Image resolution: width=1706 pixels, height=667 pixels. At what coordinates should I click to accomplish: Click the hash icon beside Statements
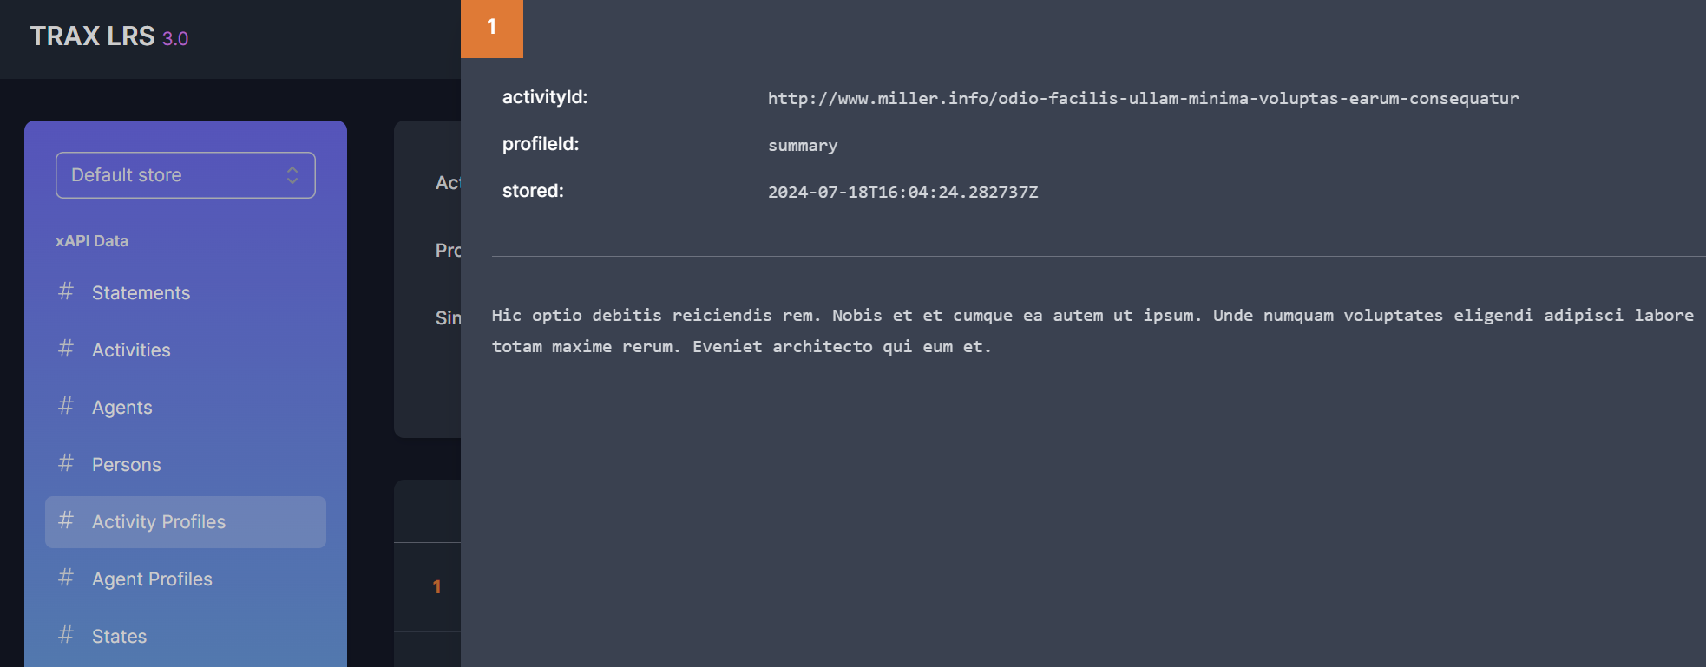tap(66, 291)
